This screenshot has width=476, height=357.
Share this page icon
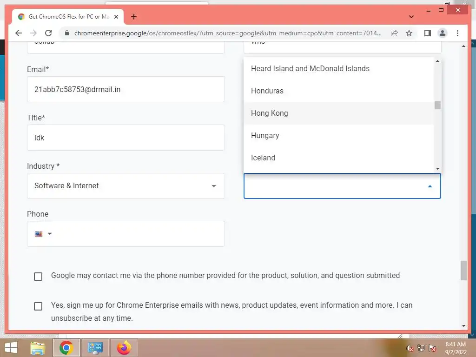coord(394,33)
